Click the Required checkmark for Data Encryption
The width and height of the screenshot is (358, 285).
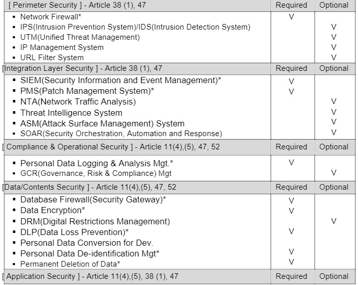pyautogui.click(x=291, y=211)
